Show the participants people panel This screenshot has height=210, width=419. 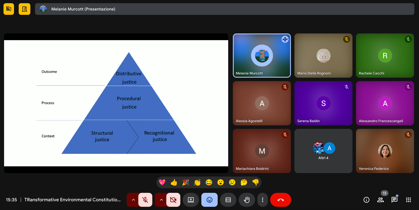380,200
